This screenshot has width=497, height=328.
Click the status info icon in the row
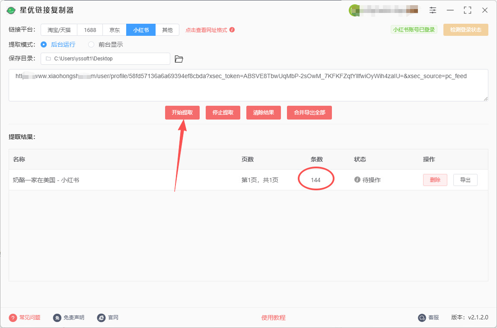coord(357,180)
